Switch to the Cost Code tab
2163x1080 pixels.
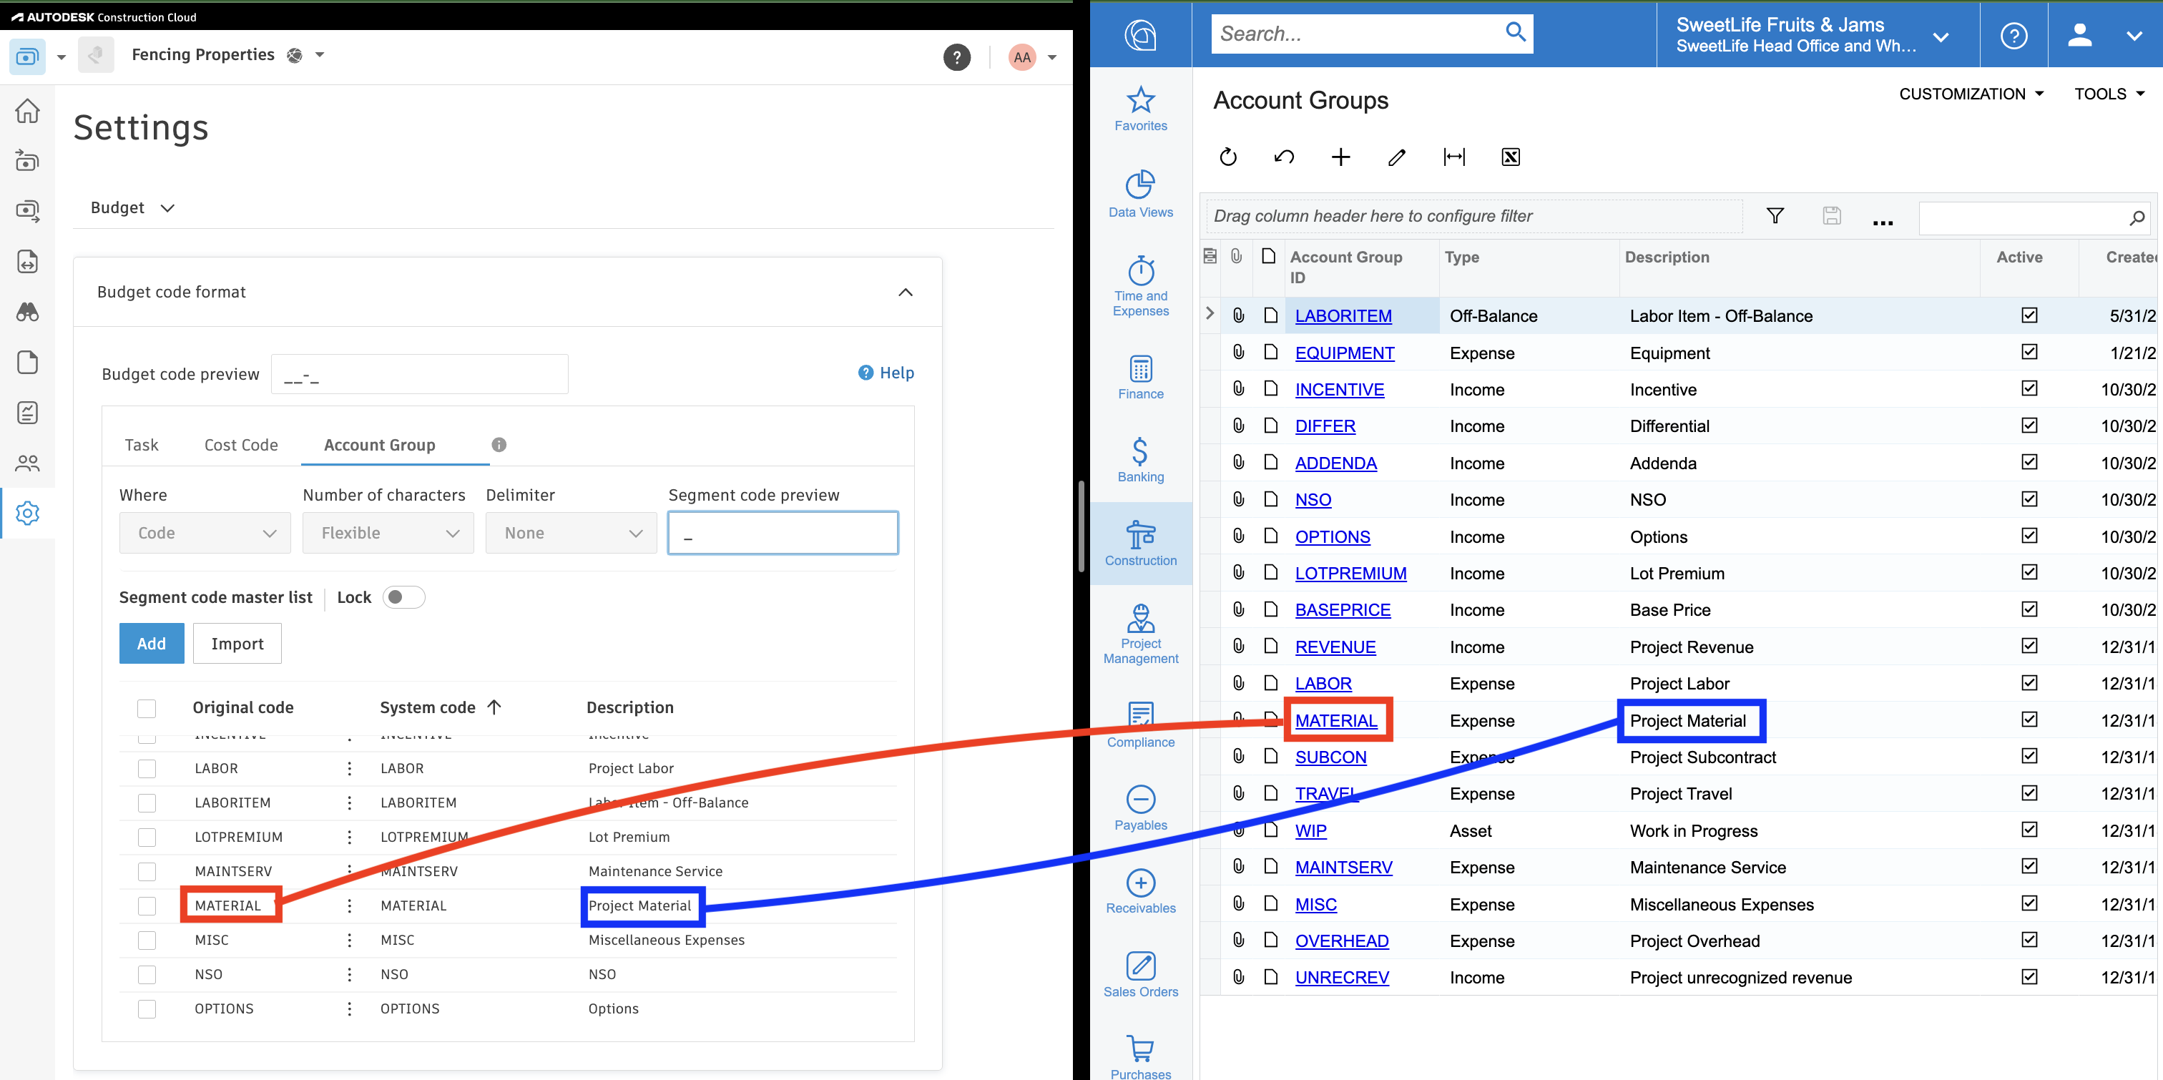[241, 445]
